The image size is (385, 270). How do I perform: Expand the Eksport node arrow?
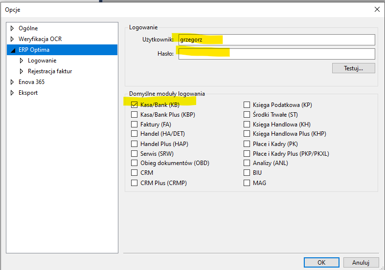tap(12, 93)
